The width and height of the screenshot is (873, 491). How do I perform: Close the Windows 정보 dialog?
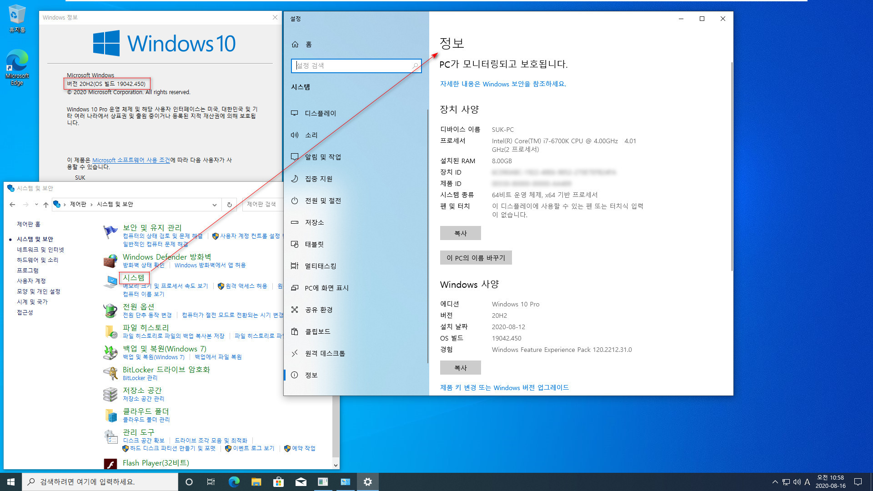pyautogui.click(x=275, y=17)
